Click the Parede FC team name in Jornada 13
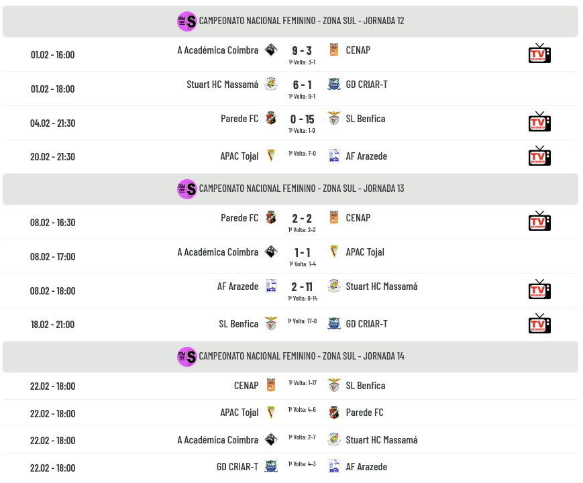Viewport: 583px width, 483px height. (240, 218)
